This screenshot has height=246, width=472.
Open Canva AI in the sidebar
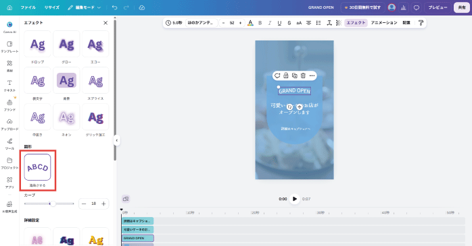pos(9,28)
